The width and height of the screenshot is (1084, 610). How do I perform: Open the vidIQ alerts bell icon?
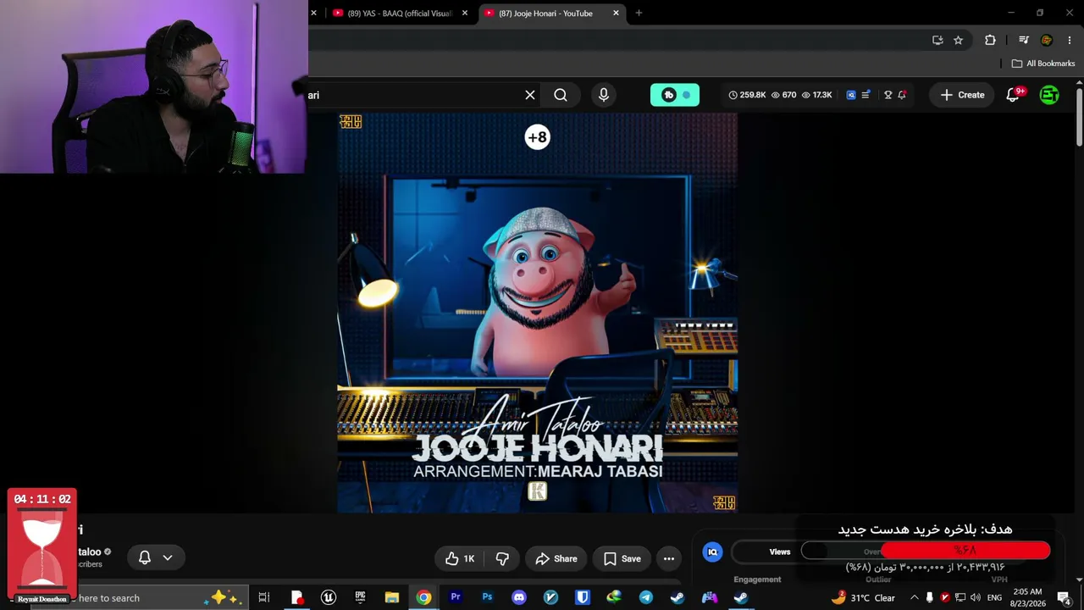pos(902,95)
